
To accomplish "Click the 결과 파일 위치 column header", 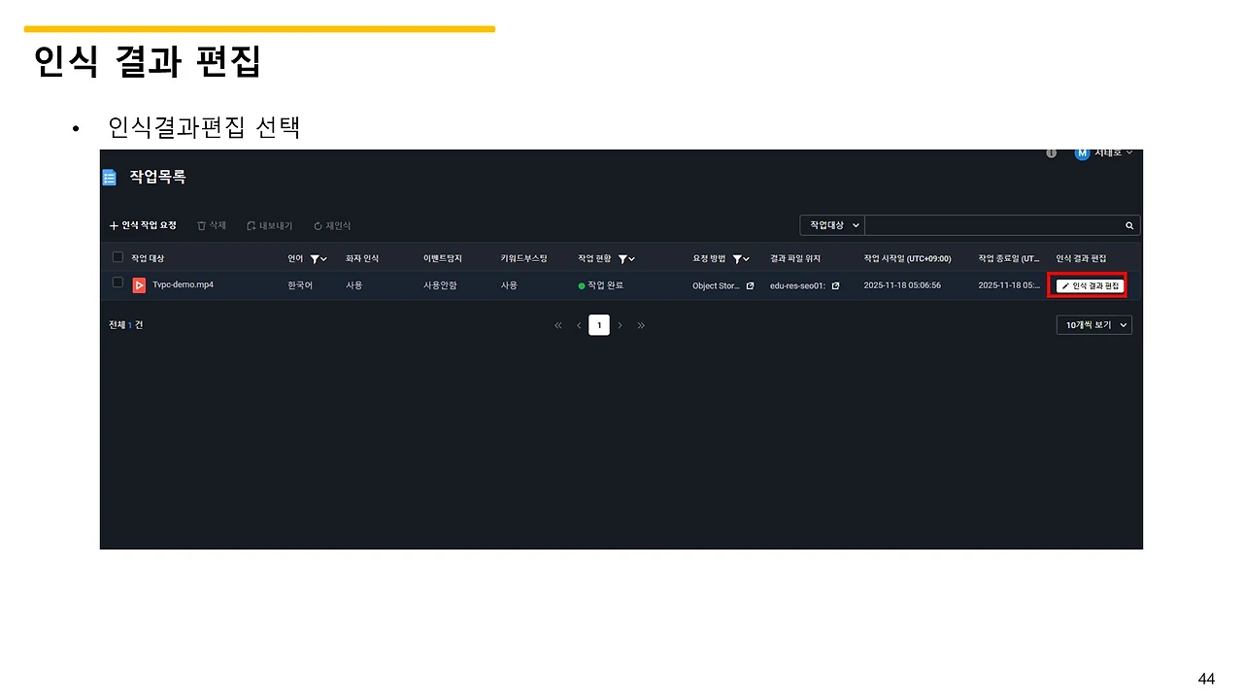I will (794, 258).
